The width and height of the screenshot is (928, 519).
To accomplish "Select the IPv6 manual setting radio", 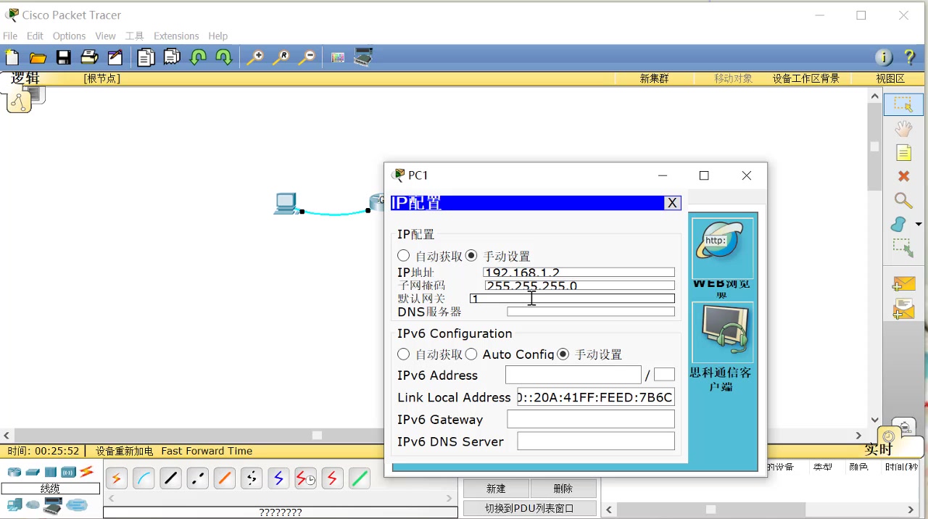I will (563, 354).
